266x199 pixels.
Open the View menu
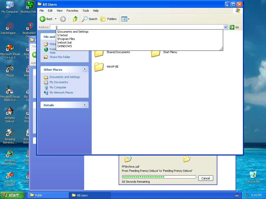pyautogui.click(x=59, y=11)
